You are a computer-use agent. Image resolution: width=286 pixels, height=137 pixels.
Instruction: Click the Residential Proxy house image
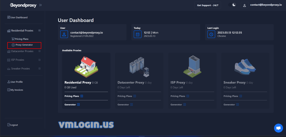tap(86, 67)
